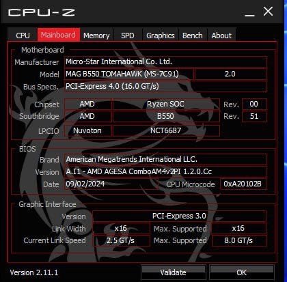The width and height of the screenshot is (287, 282).
Task: Select the active Mainboard tab
Action: click(59, 35)
